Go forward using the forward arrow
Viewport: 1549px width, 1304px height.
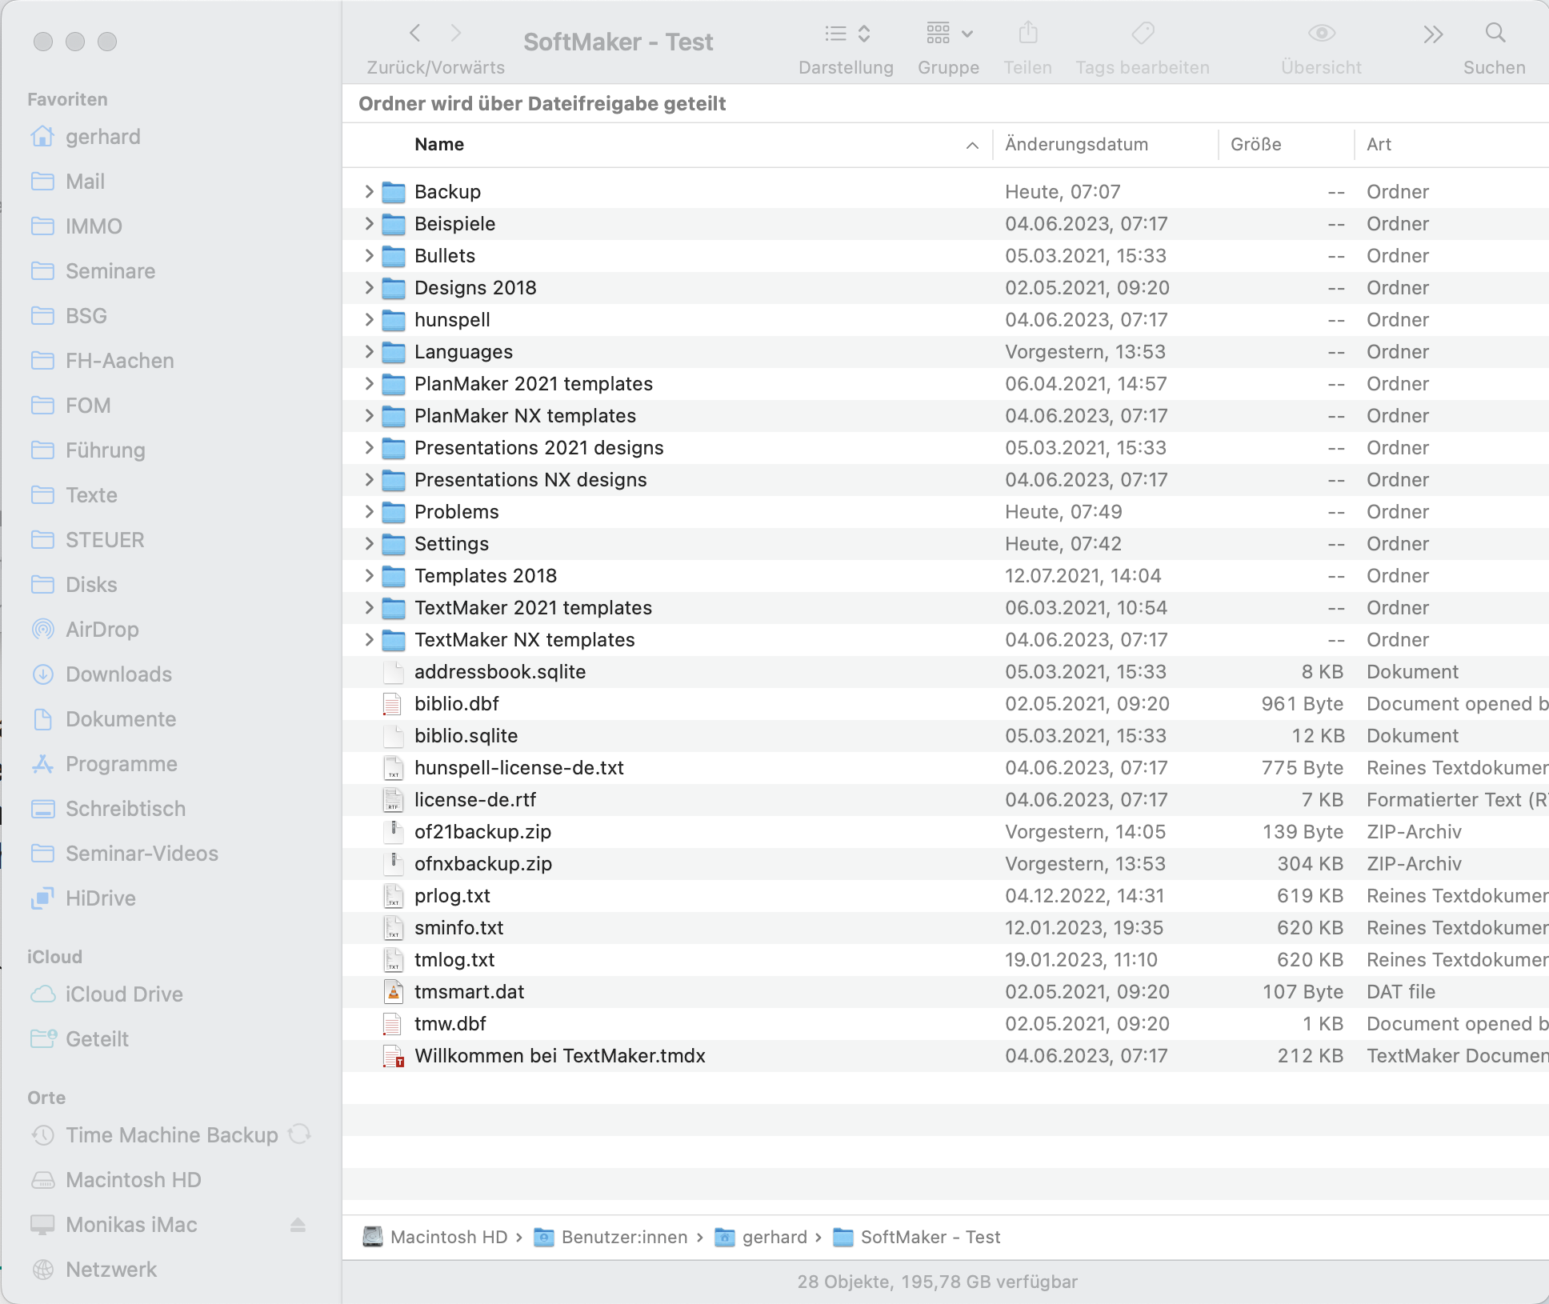(x=456, y=34)
